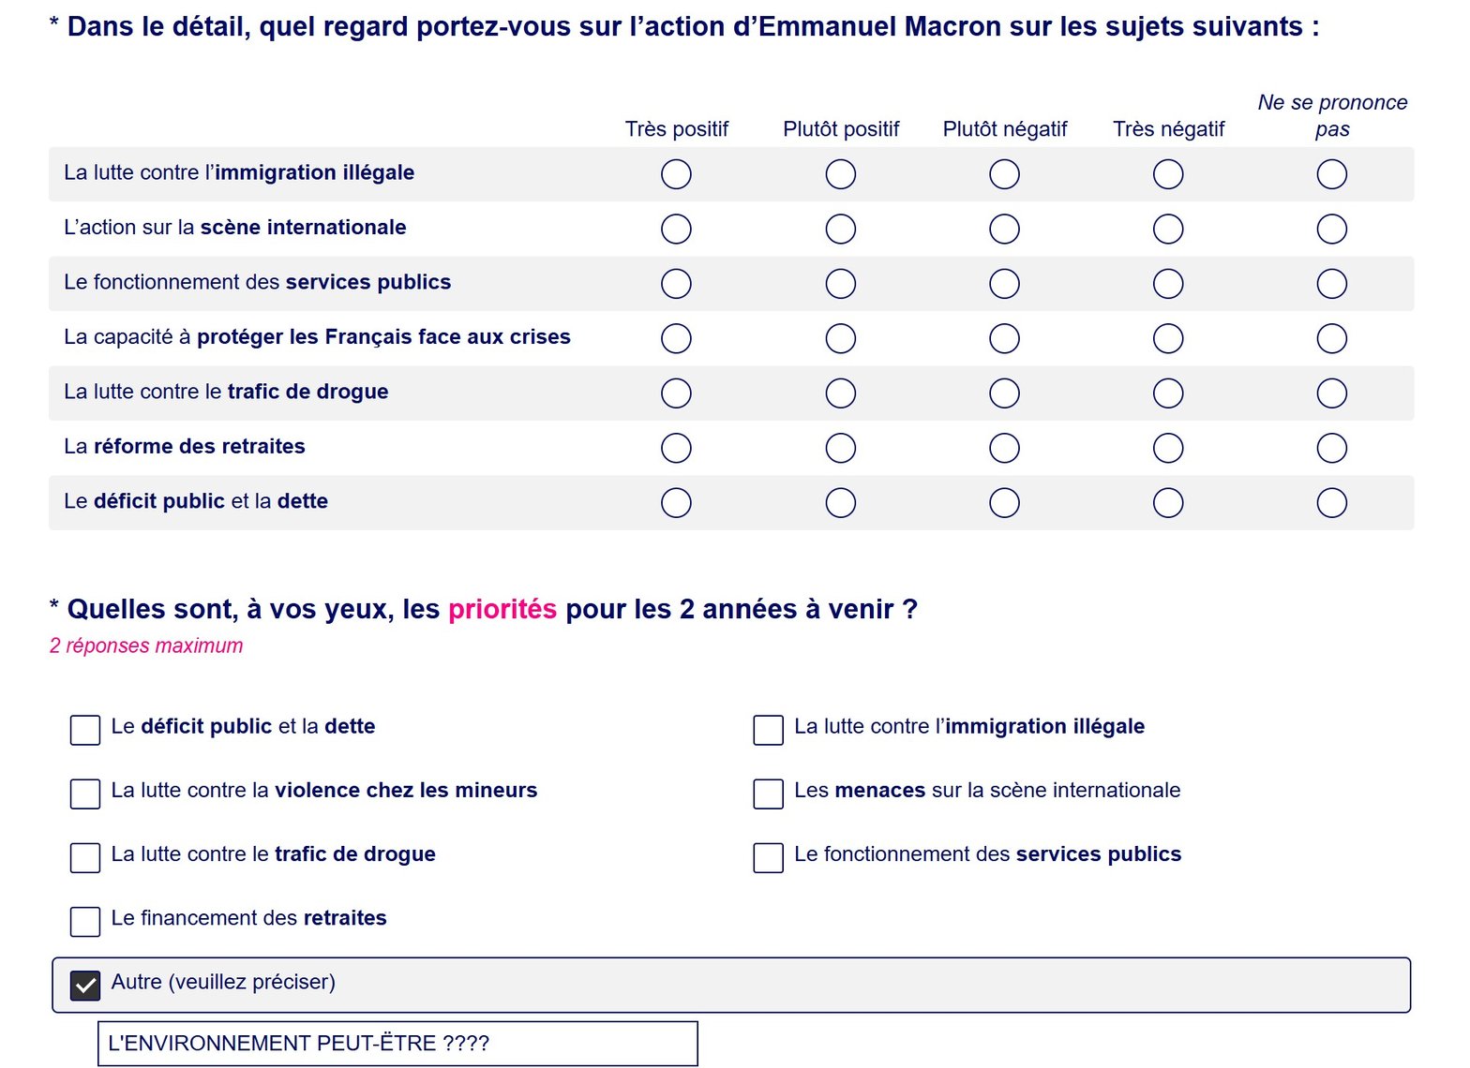Uncheck the 'Autre (veuillez préciser)' checkbox
The height and width of the screenshot is (1068, 1470).
85,986
